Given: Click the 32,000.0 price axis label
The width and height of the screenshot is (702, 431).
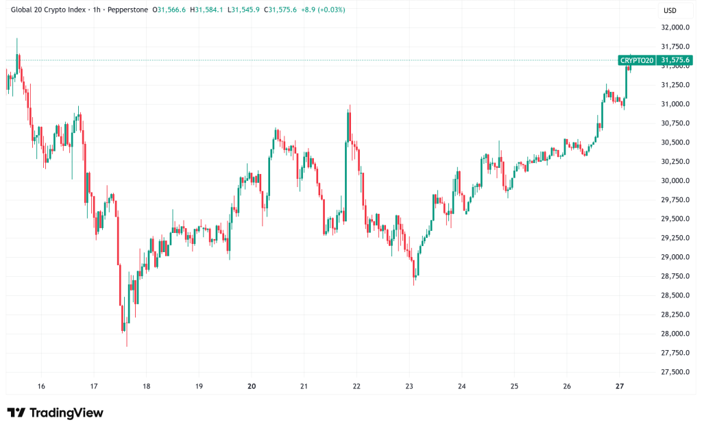Looking at the screenshot, I should click(674, 27).
